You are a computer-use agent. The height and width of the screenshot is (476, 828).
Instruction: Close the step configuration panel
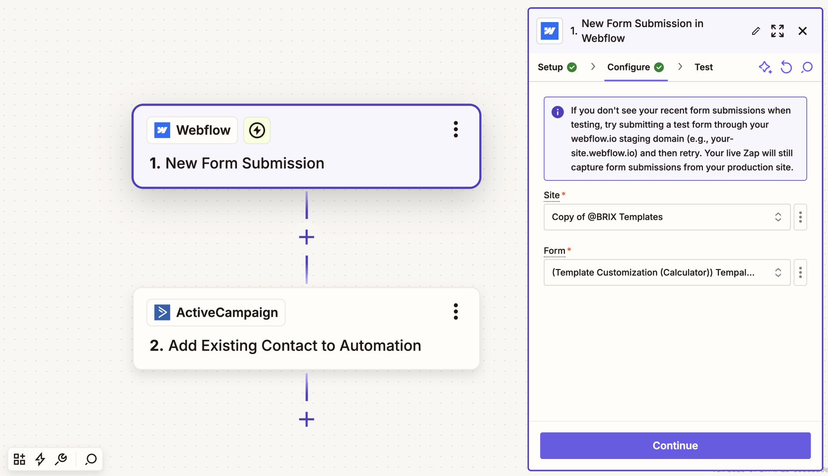click(x=803, y=31)
